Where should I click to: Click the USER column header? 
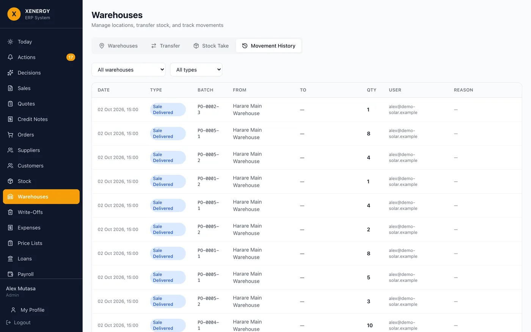coord(395,90)
